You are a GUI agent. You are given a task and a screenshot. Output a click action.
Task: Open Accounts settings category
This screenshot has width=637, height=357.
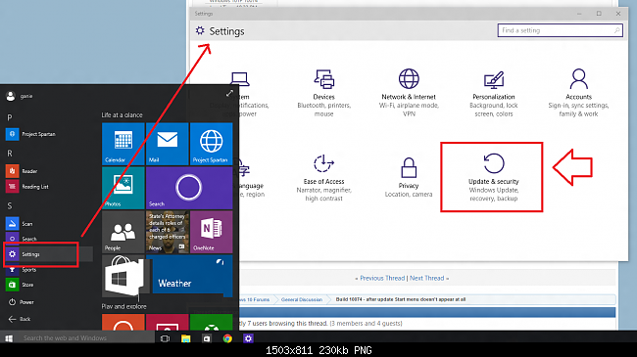pyautogui.click(x=578, y=93)
